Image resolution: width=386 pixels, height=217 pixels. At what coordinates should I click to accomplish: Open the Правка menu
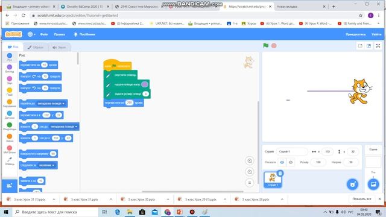59,34
